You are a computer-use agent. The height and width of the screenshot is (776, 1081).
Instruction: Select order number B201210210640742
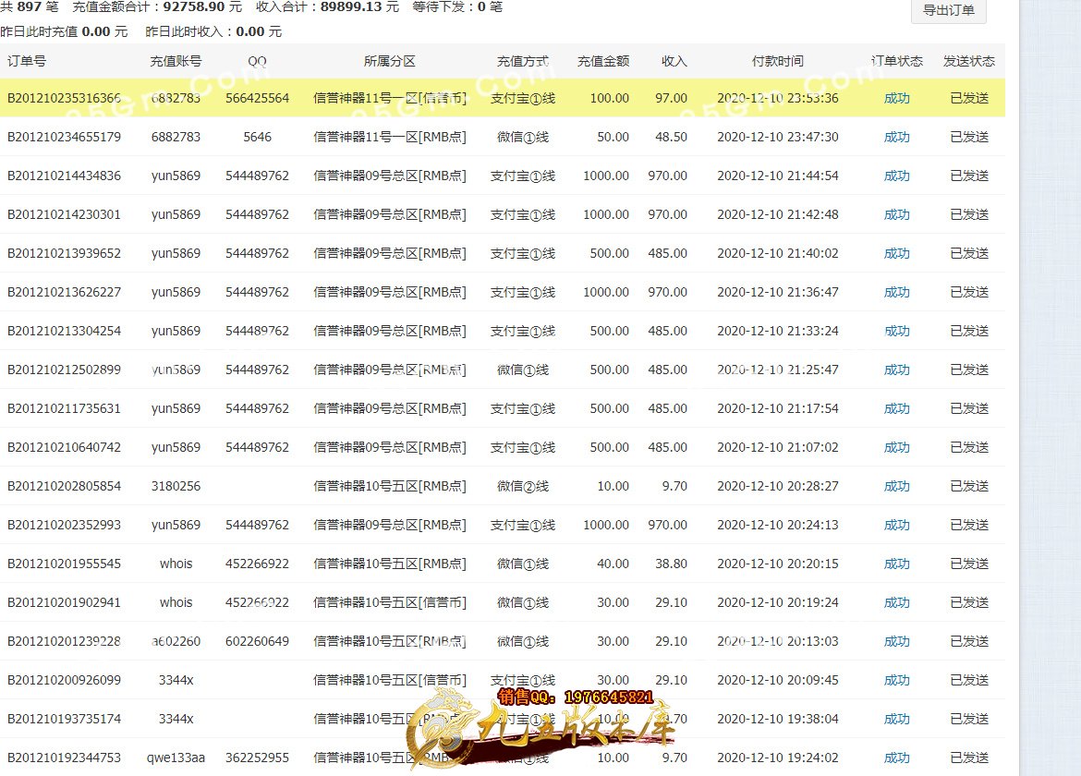click(x=64, y=447)
